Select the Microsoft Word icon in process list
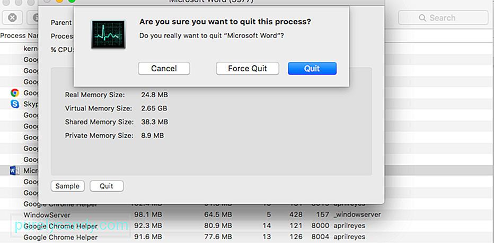 [x=14, y=171]
